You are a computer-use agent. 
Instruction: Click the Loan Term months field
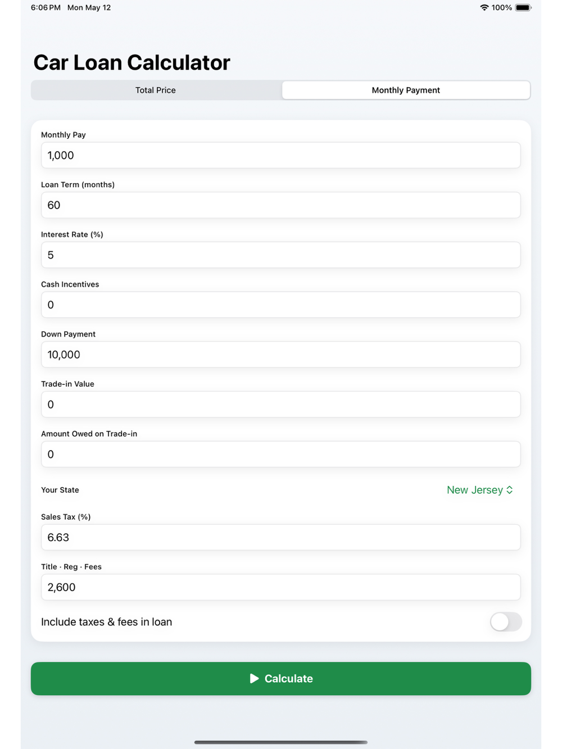281,205
